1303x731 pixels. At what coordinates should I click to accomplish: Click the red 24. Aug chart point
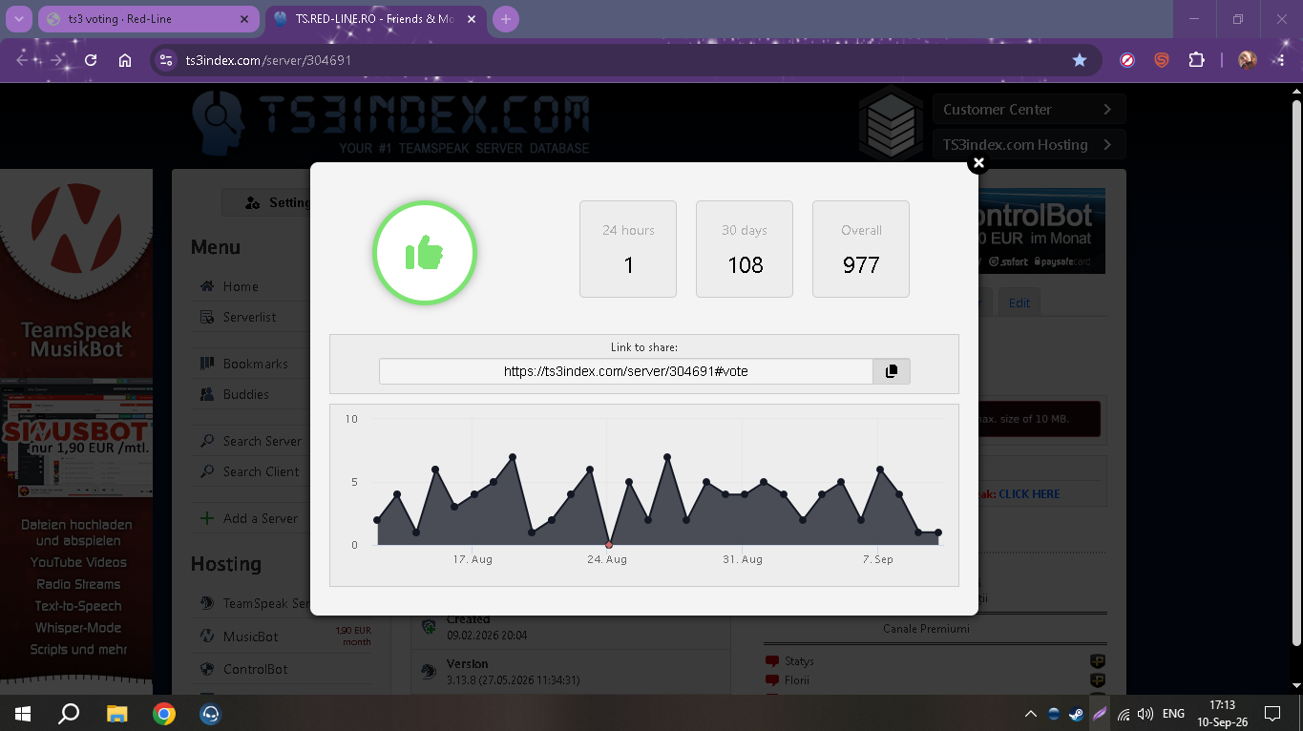[x=609, y=545]
